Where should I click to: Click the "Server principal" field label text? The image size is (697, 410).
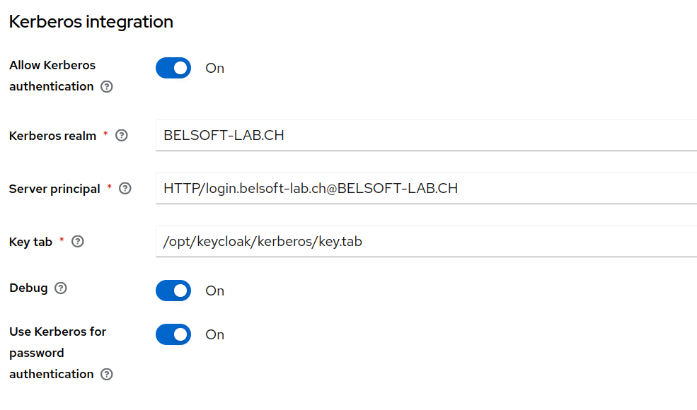click(x=54, y=189)
